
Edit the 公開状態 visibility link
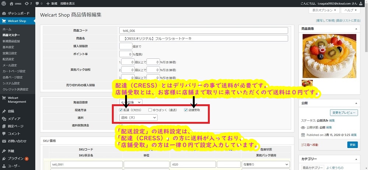click(x=329, y=128)
